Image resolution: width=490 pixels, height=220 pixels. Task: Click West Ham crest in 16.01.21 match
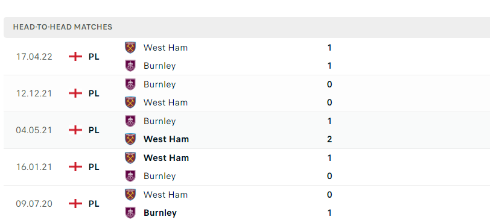click(x=130, y=158)
